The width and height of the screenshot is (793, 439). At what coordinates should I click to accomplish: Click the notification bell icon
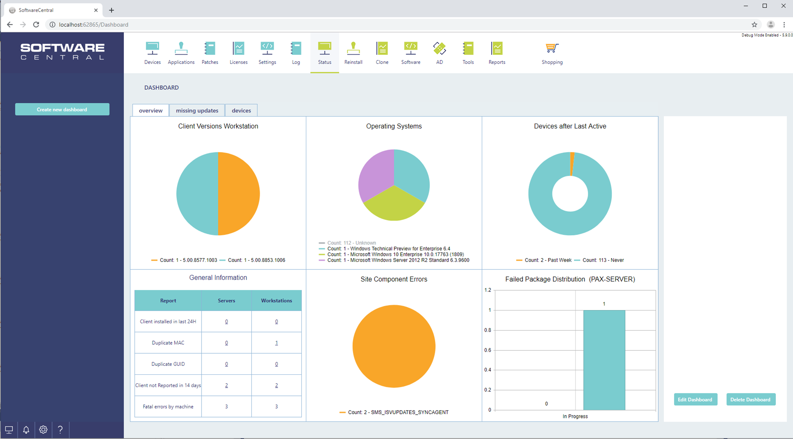(x=26, y=430)
